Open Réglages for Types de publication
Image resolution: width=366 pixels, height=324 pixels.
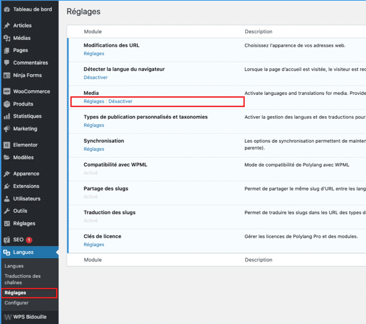click(94, 125)
